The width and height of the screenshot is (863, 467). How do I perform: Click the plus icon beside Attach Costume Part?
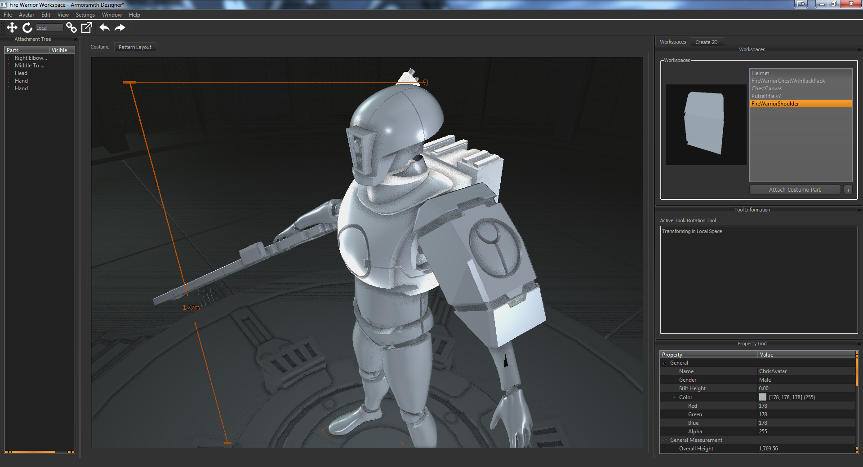tap(848, 189)
